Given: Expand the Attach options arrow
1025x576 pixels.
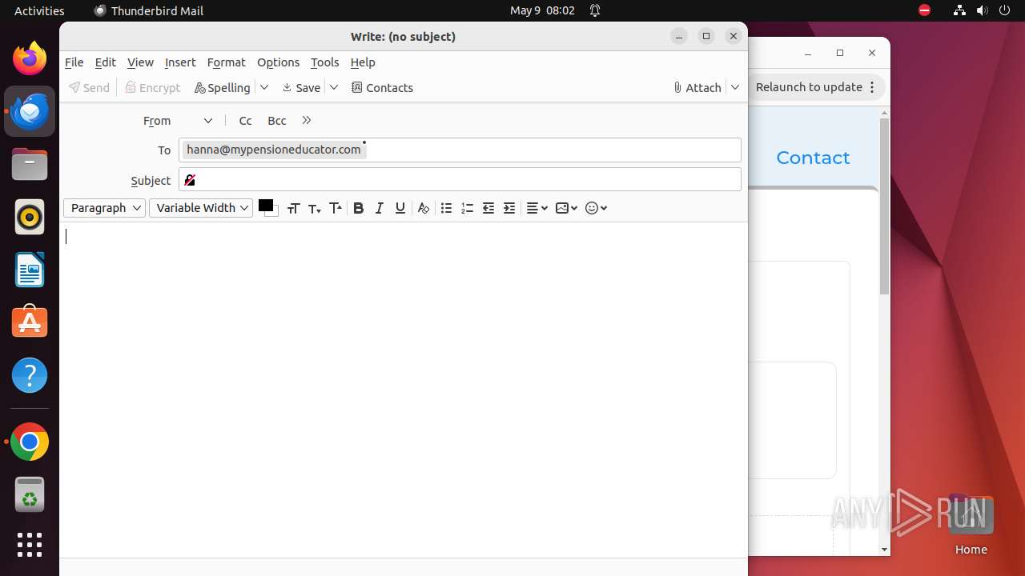Looking at the screenshot, I should 735,88.
